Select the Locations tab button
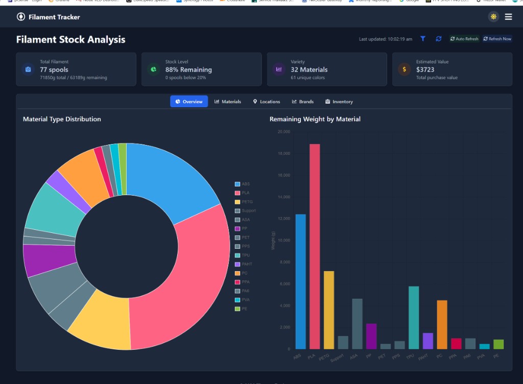 [x=266, y=101]
